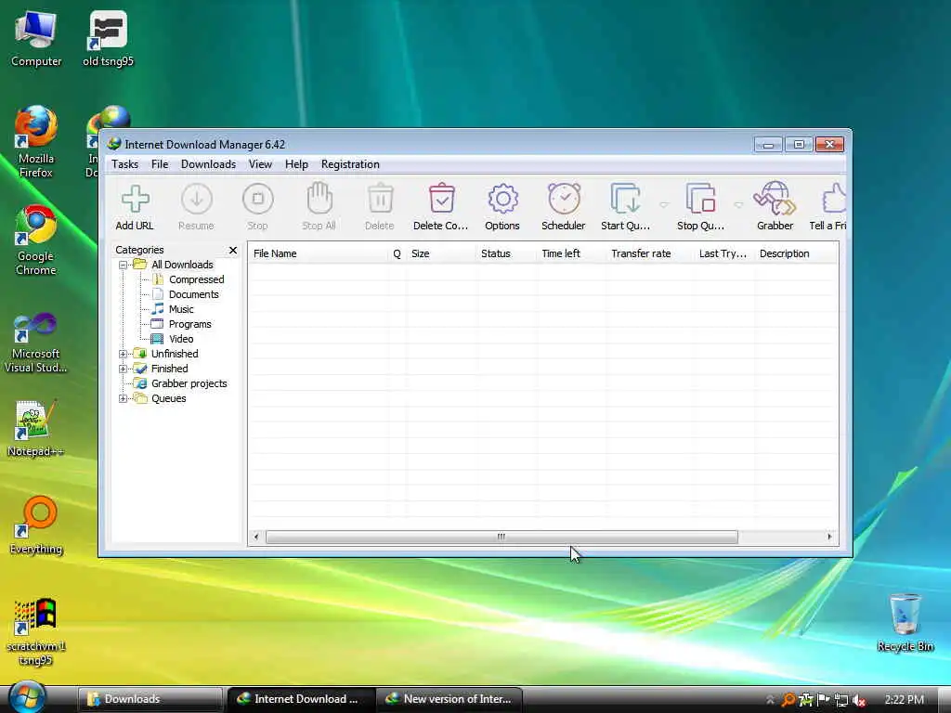The height and width of the screenshot is (713, 951).
Task: Click the network tray icon
Action: [x=841, y=700]
